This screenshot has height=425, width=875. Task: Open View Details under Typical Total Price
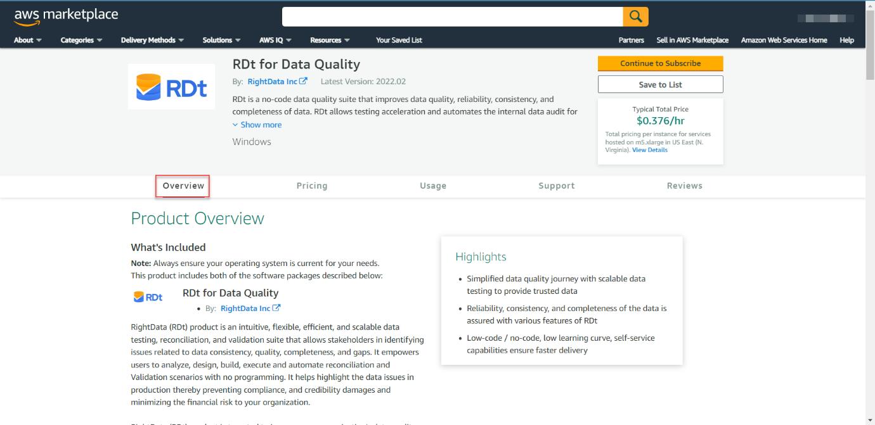[x=649, y=149]
